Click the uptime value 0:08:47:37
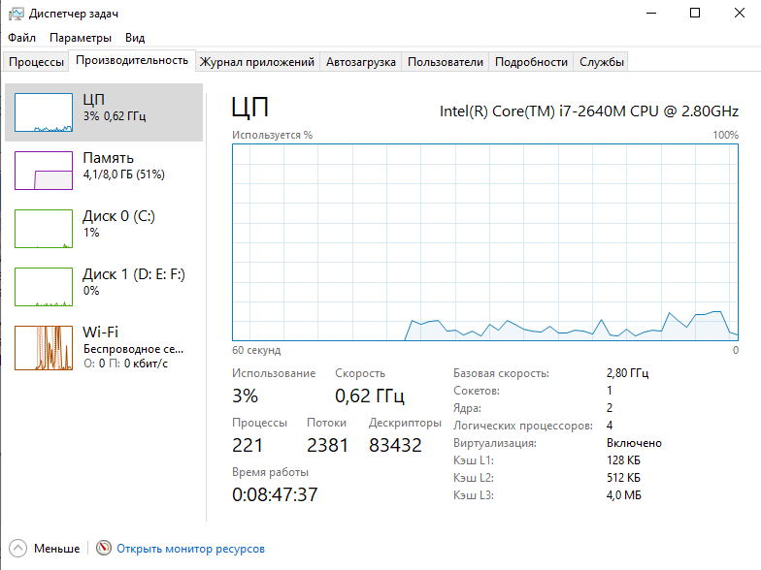The width and height of the screenshot is (761, 570). pyautogui.click(x=276, y=494)
